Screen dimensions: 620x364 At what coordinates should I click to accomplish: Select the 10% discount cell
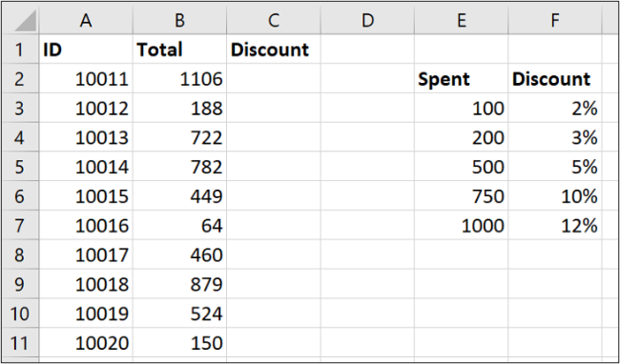(555, 196)
